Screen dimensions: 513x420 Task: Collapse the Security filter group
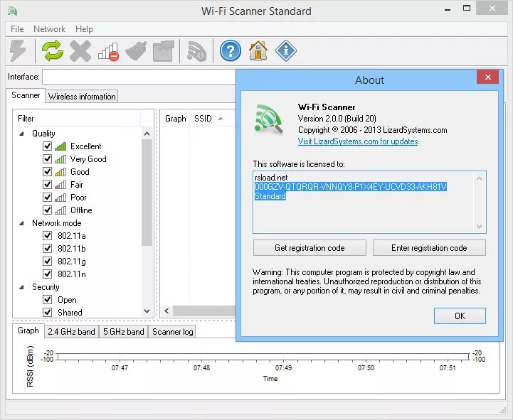click(22, 287)
